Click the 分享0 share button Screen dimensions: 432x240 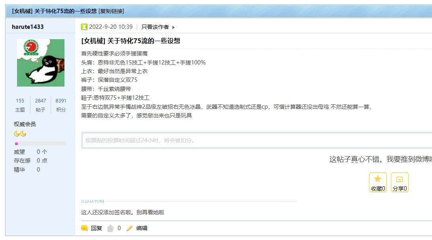click(x=400, y=182)
